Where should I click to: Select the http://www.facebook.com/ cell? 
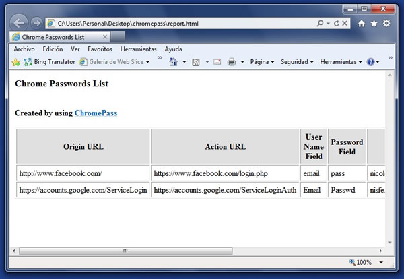coord(83,173)
